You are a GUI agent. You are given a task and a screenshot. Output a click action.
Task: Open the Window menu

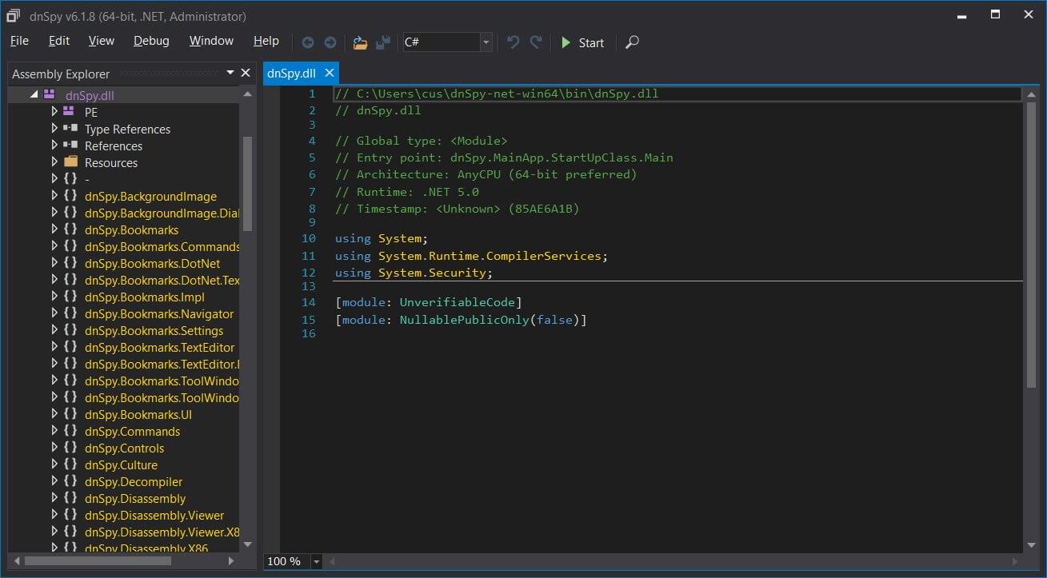(211, 41)
